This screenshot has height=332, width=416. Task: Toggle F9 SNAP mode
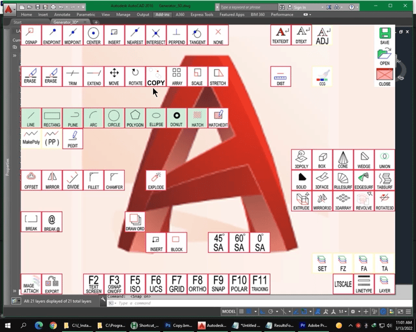pos(218,284)
